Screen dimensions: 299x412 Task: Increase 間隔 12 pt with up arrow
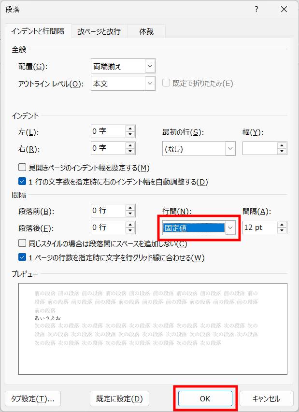click(282, 225)
